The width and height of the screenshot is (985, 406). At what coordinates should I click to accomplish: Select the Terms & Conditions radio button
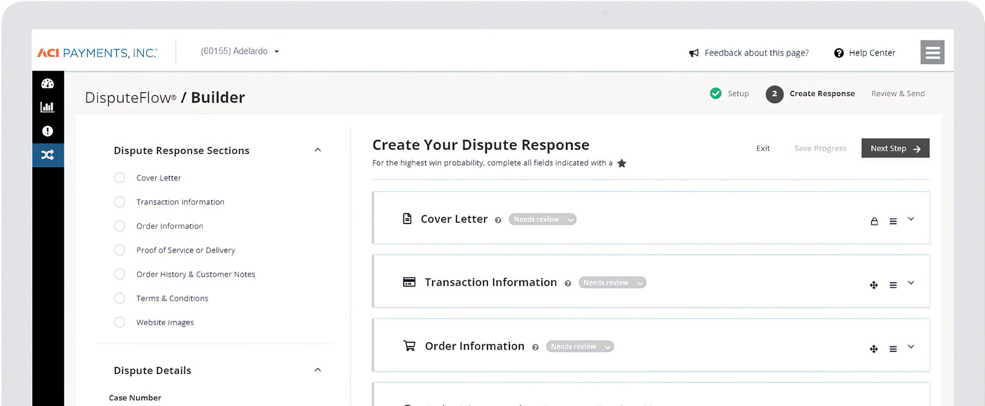pos(119,298)
